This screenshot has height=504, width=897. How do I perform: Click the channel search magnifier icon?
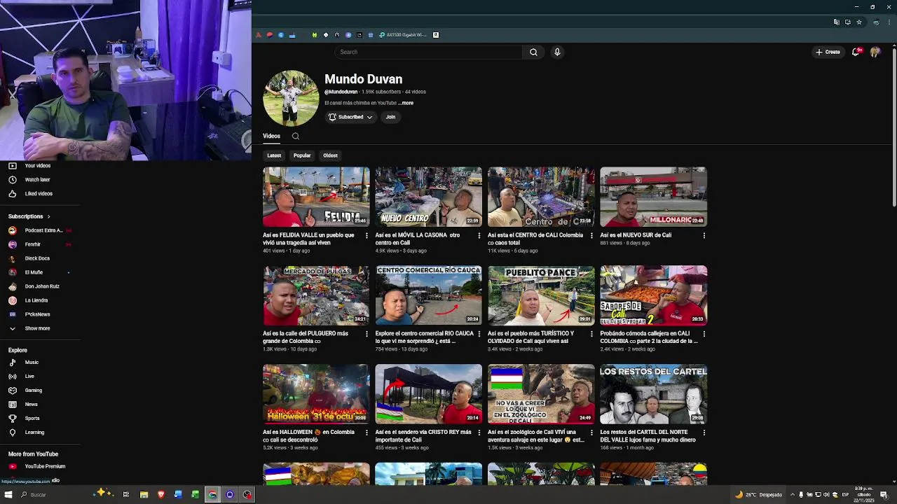[296, 136]
